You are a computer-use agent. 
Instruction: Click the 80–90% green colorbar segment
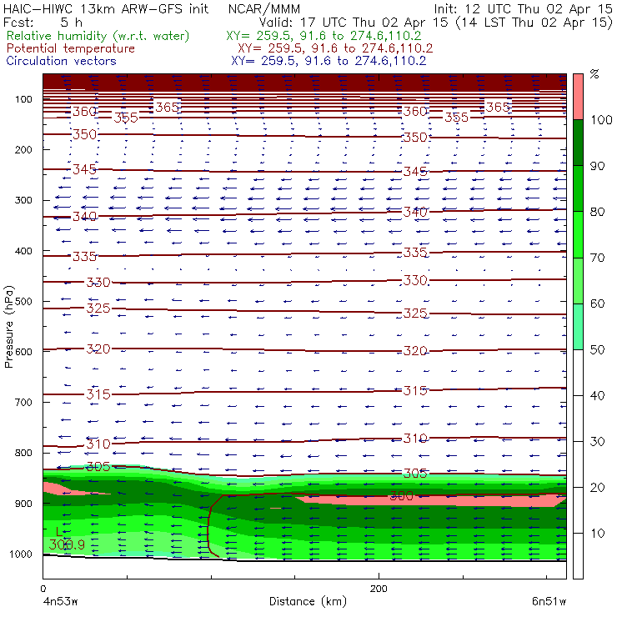pyautogui.click(x=578, y=188)
